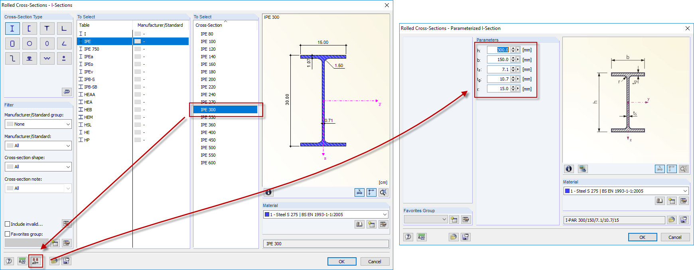
Task: Click OK in Rolled Cross-Sections I-Sections dialog
Action: click(342, 262)
